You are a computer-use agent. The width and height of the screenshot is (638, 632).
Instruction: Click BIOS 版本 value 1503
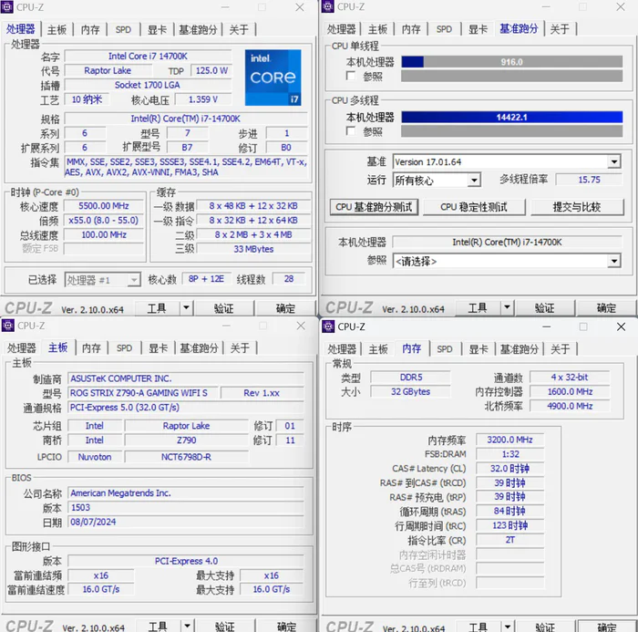coord(186,507)
